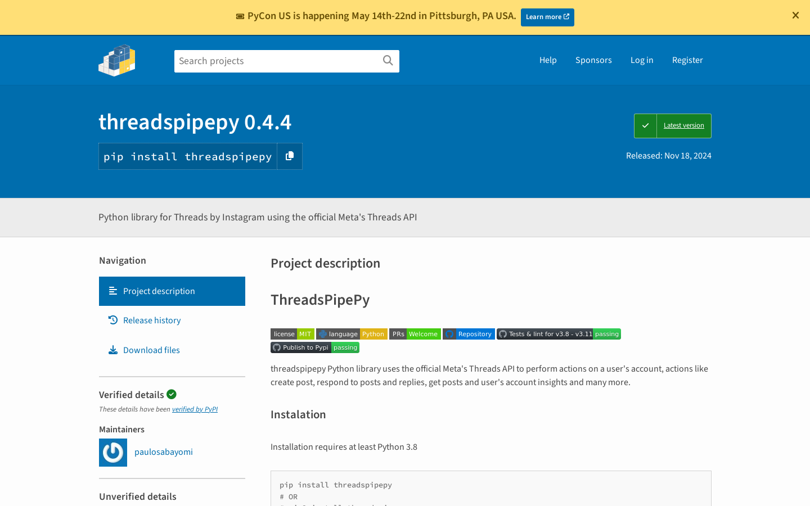
Task: Open the Help menu link
Action: pos(548,60)
